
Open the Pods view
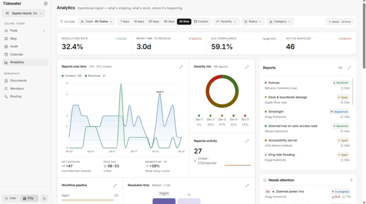(x=25, y=30)
